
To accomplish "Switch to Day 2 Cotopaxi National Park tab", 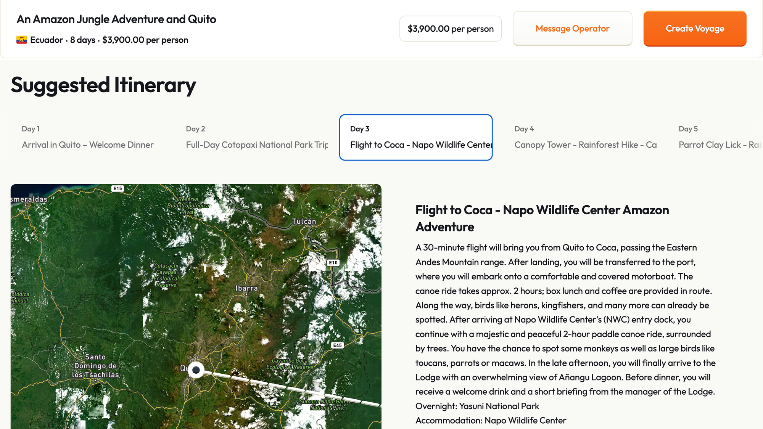I will (x=257, y=137).
